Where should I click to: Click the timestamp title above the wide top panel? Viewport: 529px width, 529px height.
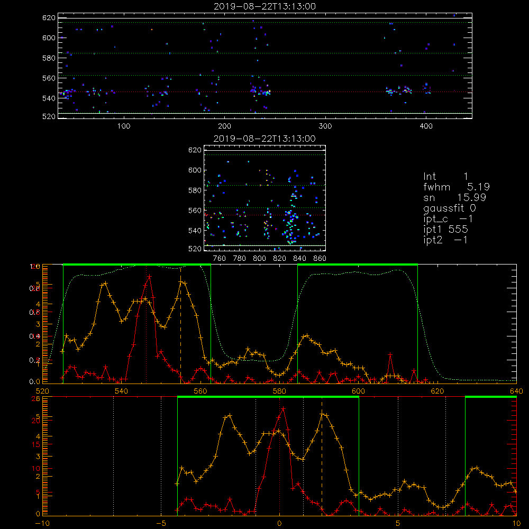265,6
